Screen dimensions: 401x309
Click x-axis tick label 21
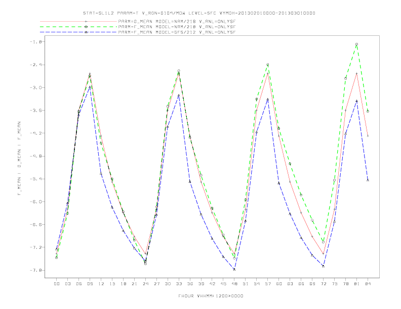[134, 284]
